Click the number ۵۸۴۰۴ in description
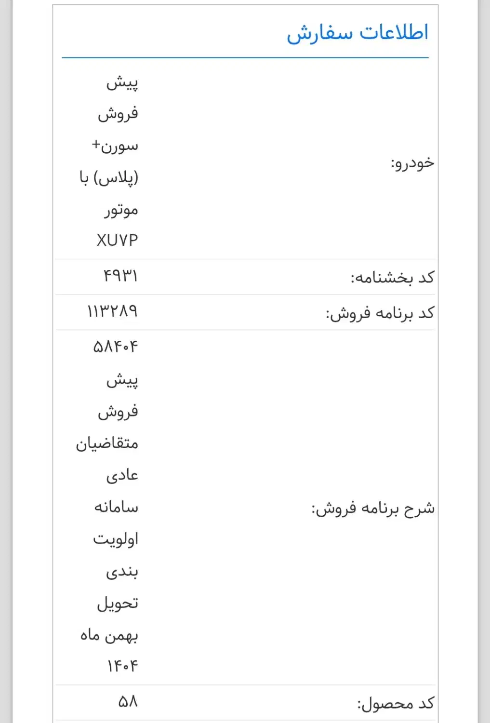This screenshot has width=490, height=723. coord(116,347)
